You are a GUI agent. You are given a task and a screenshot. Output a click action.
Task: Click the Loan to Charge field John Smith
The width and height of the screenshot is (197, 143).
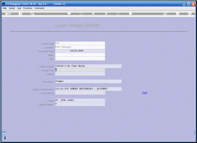[88, 66]
